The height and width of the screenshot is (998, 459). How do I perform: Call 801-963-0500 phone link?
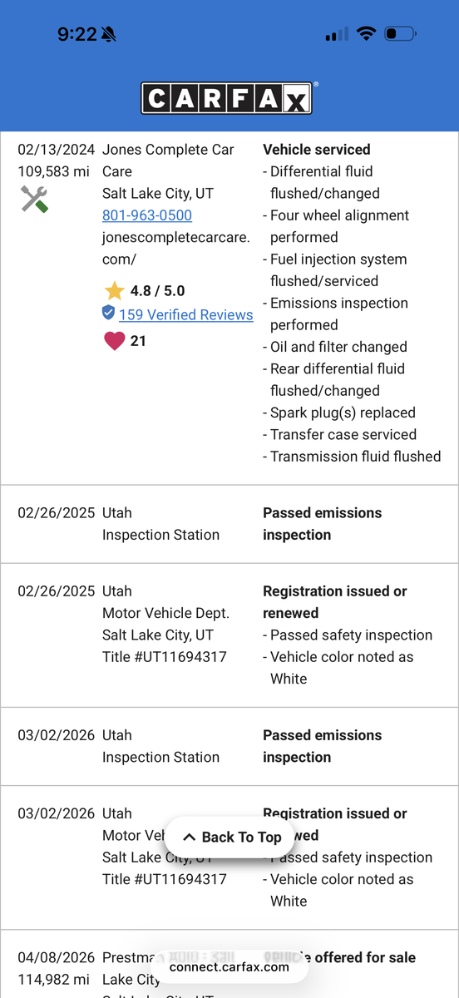click(x=147, y=215)
